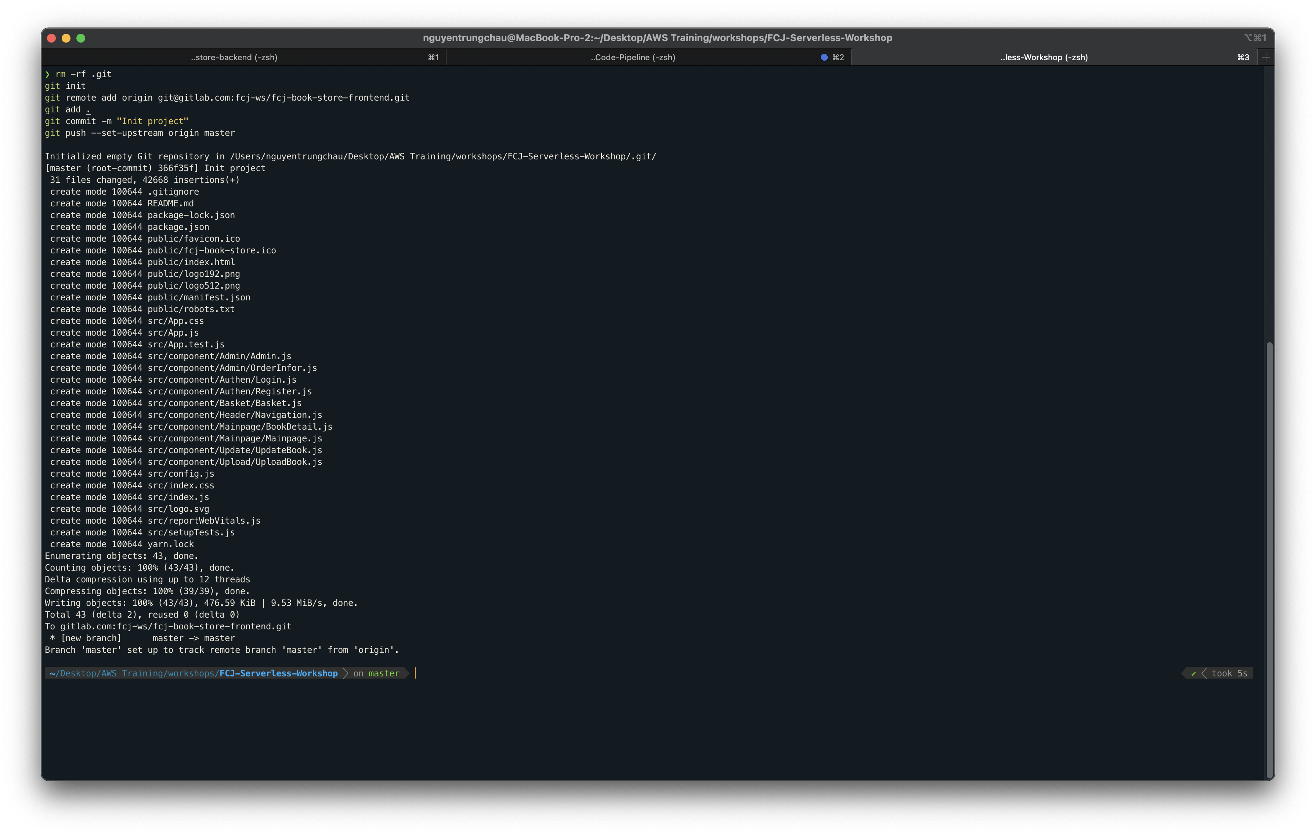Click the 'public/logo512.png' line
This screenshot has height=835, width=1316.
145,286
